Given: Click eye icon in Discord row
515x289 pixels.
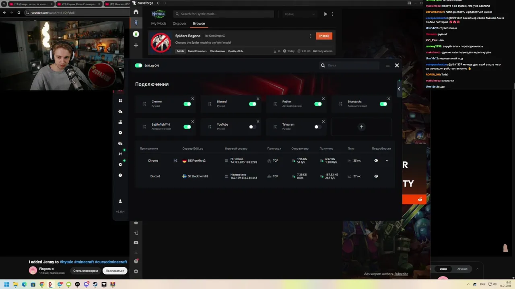Looking at the screenshot, I should [376, 176].
